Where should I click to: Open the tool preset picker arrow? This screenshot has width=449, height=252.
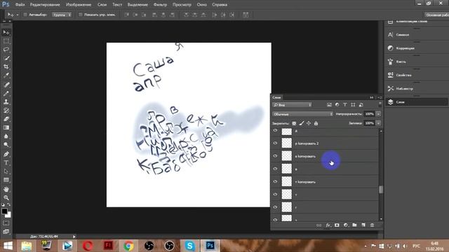17,15
